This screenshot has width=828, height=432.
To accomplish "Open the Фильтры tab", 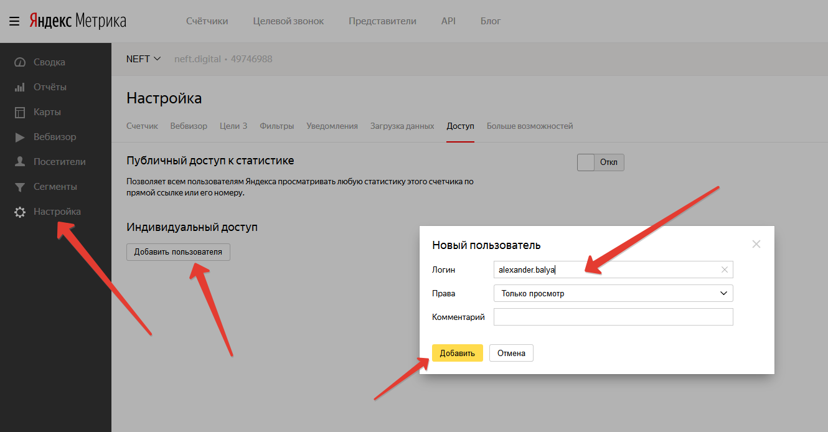I will tap(276, 126).
